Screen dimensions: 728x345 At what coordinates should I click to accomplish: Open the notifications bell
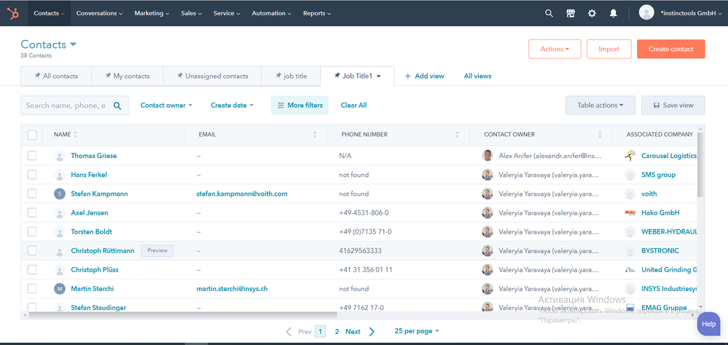coord(614,13)
